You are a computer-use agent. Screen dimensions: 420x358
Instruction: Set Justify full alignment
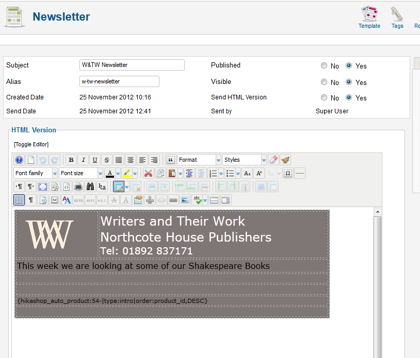tap(118, 160)
